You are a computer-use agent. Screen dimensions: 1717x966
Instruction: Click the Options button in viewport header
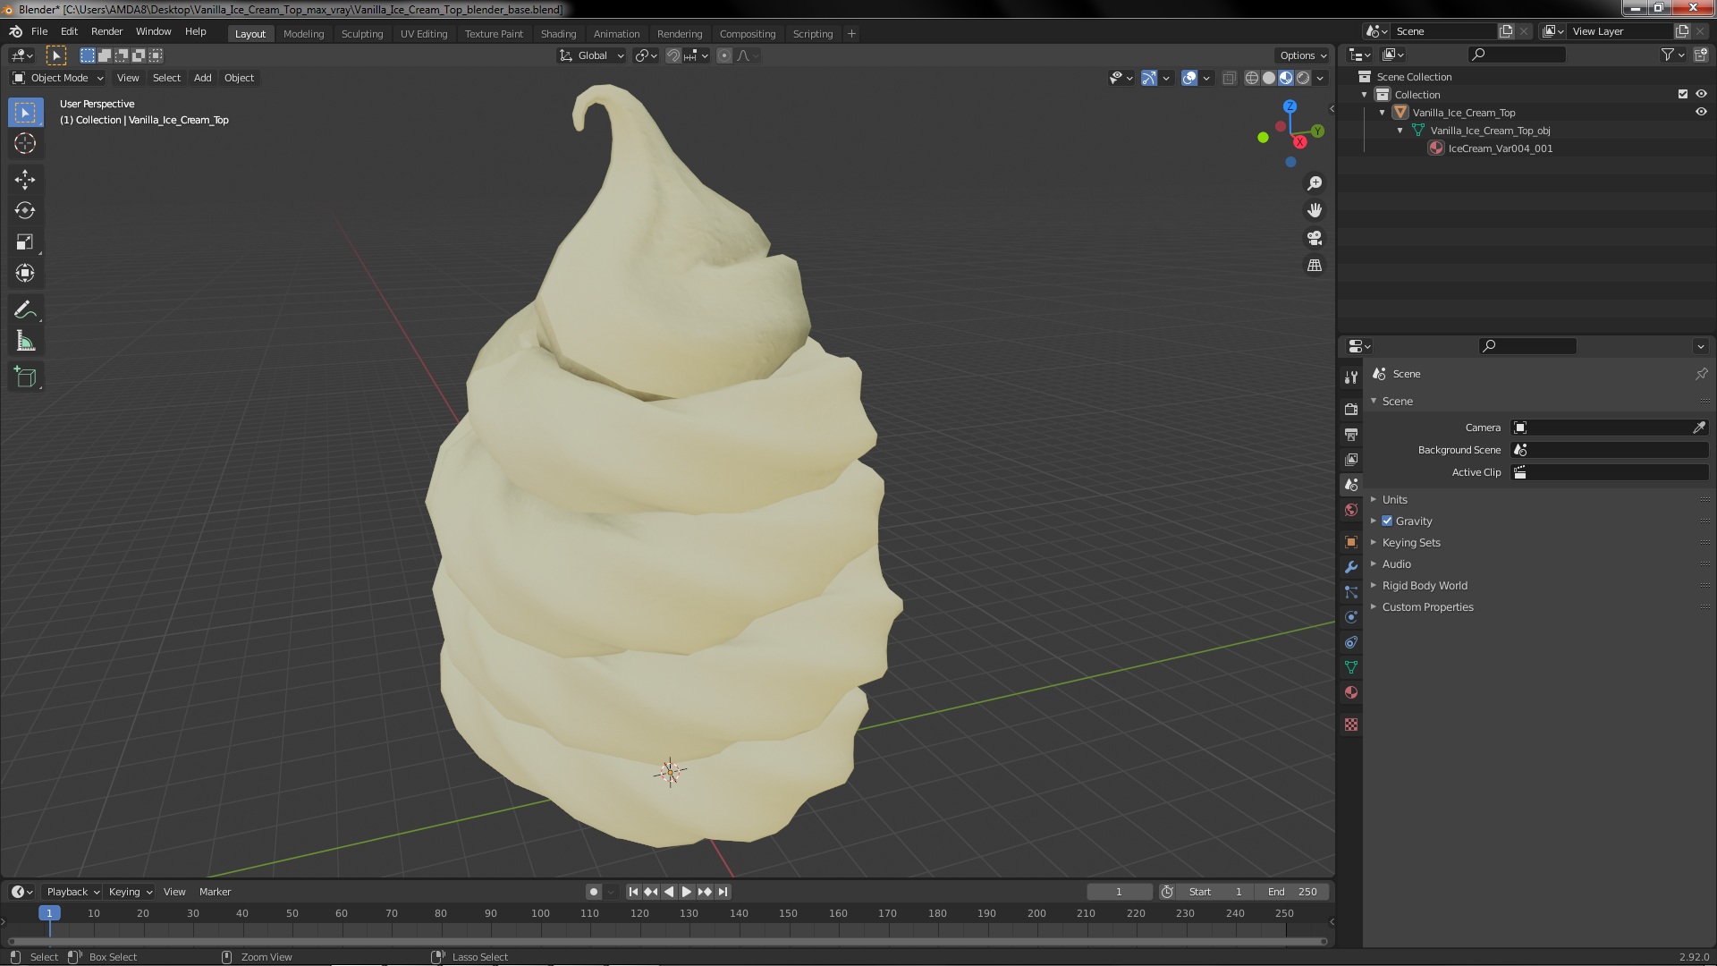coord(1302,55)
